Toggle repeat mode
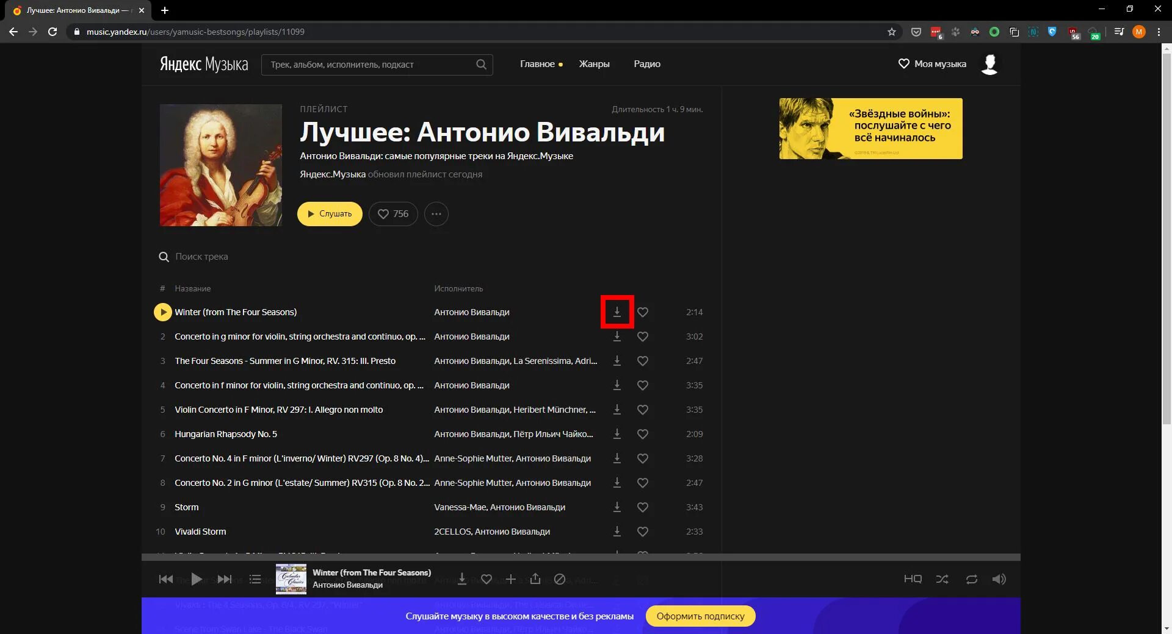This screenshot has width=1172, height=634. point(972,579)
